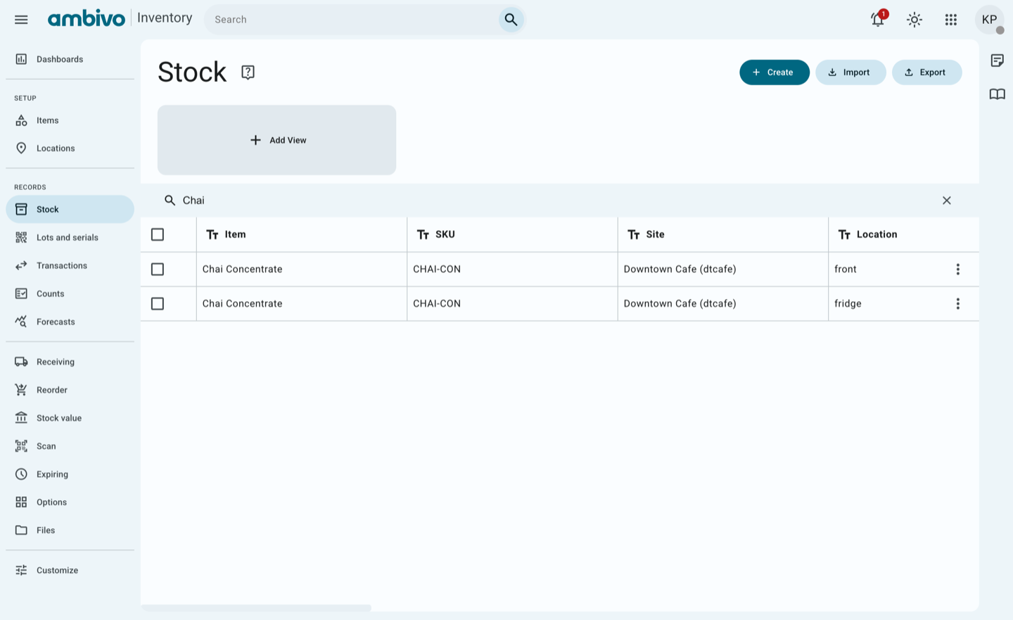
Task: Click the Import button
Action: tap(850, 72)
